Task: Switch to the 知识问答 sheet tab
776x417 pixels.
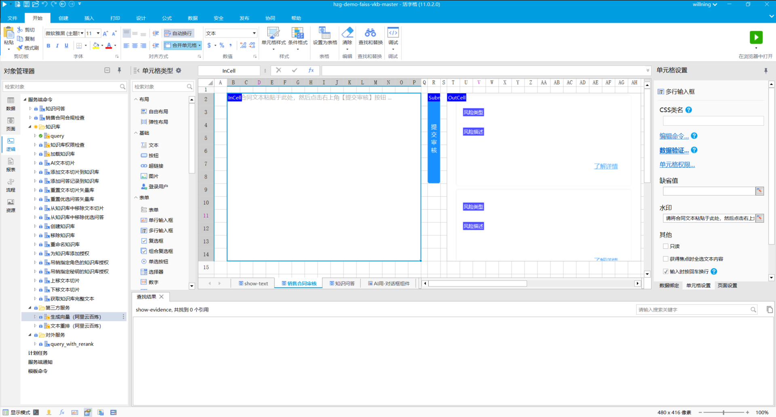Action: (x=342, y=284)
